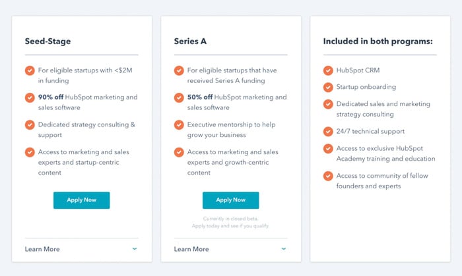Viewport: 462px width, 276px height.
Task: Click "Included in both programs:" heading
Action: pos(378,41)
